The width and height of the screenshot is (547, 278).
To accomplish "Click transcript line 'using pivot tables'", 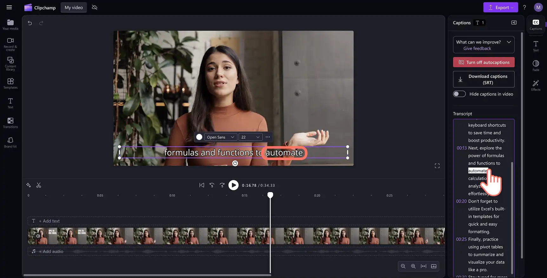I will (x=485, y=247).
